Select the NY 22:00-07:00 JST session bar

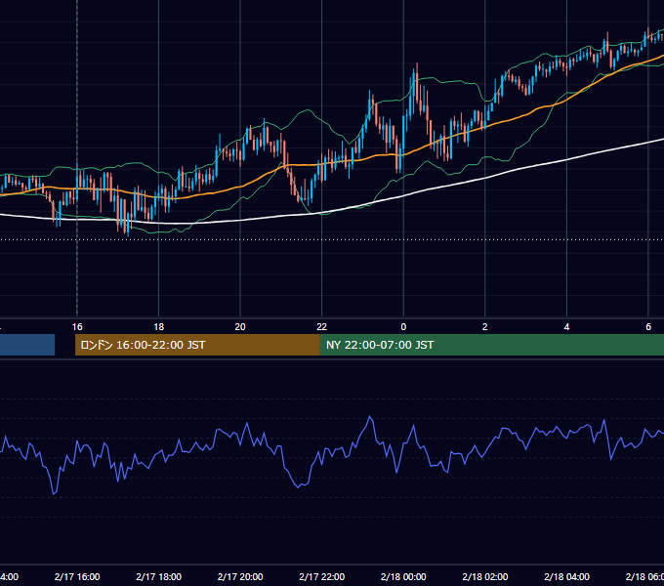click(x=491, y=345)
